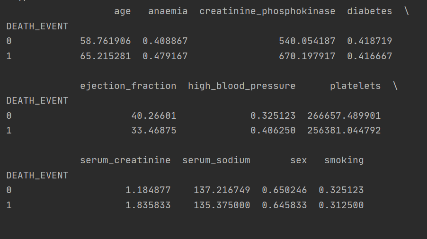Select the smoking column header
Image resolution: width=427 pixels, height=239 pixels.
click(344, 160)
